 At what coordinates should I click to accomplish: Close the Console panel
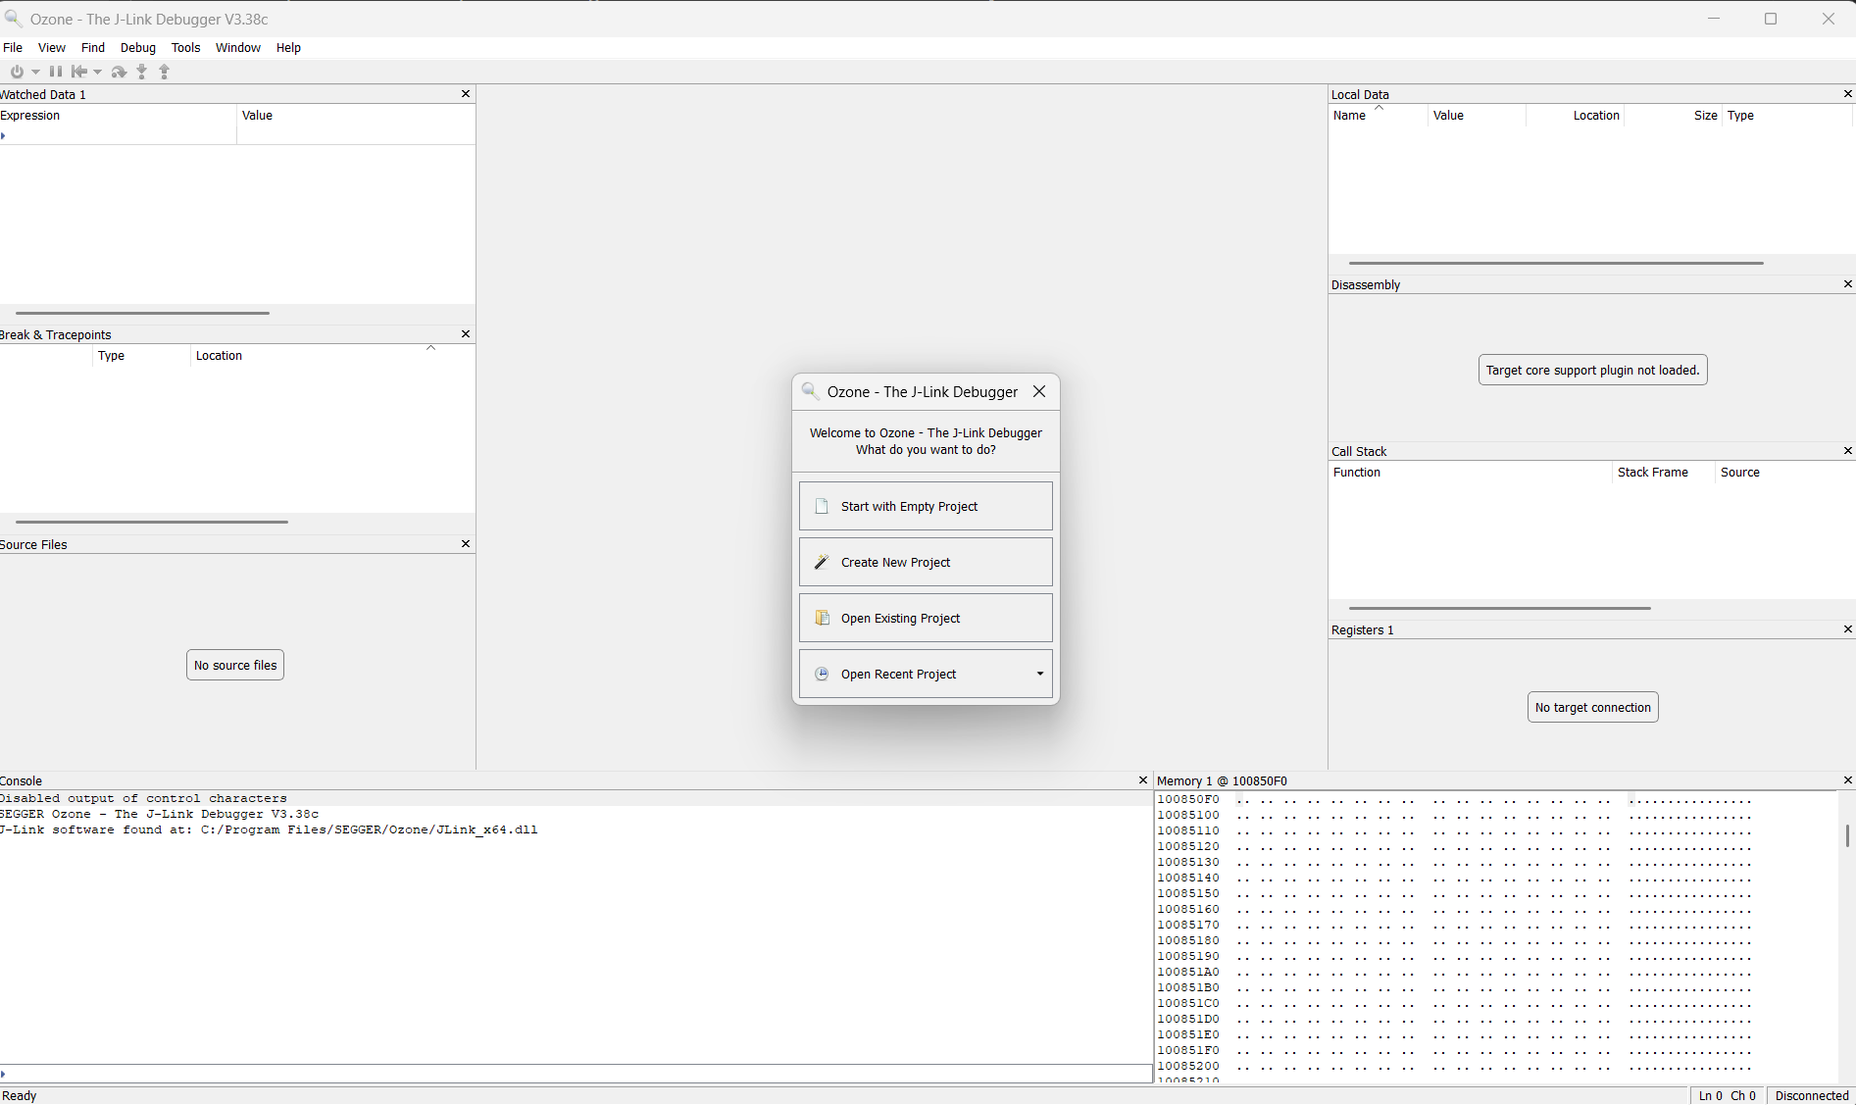[x=1142, y=780]
